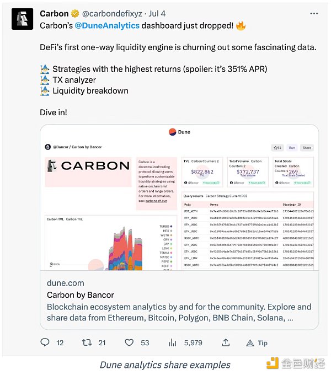Viewport: 331px width, 375px height.
Task: Open the three-dot more options menu
Action: [x=314, y=13]
